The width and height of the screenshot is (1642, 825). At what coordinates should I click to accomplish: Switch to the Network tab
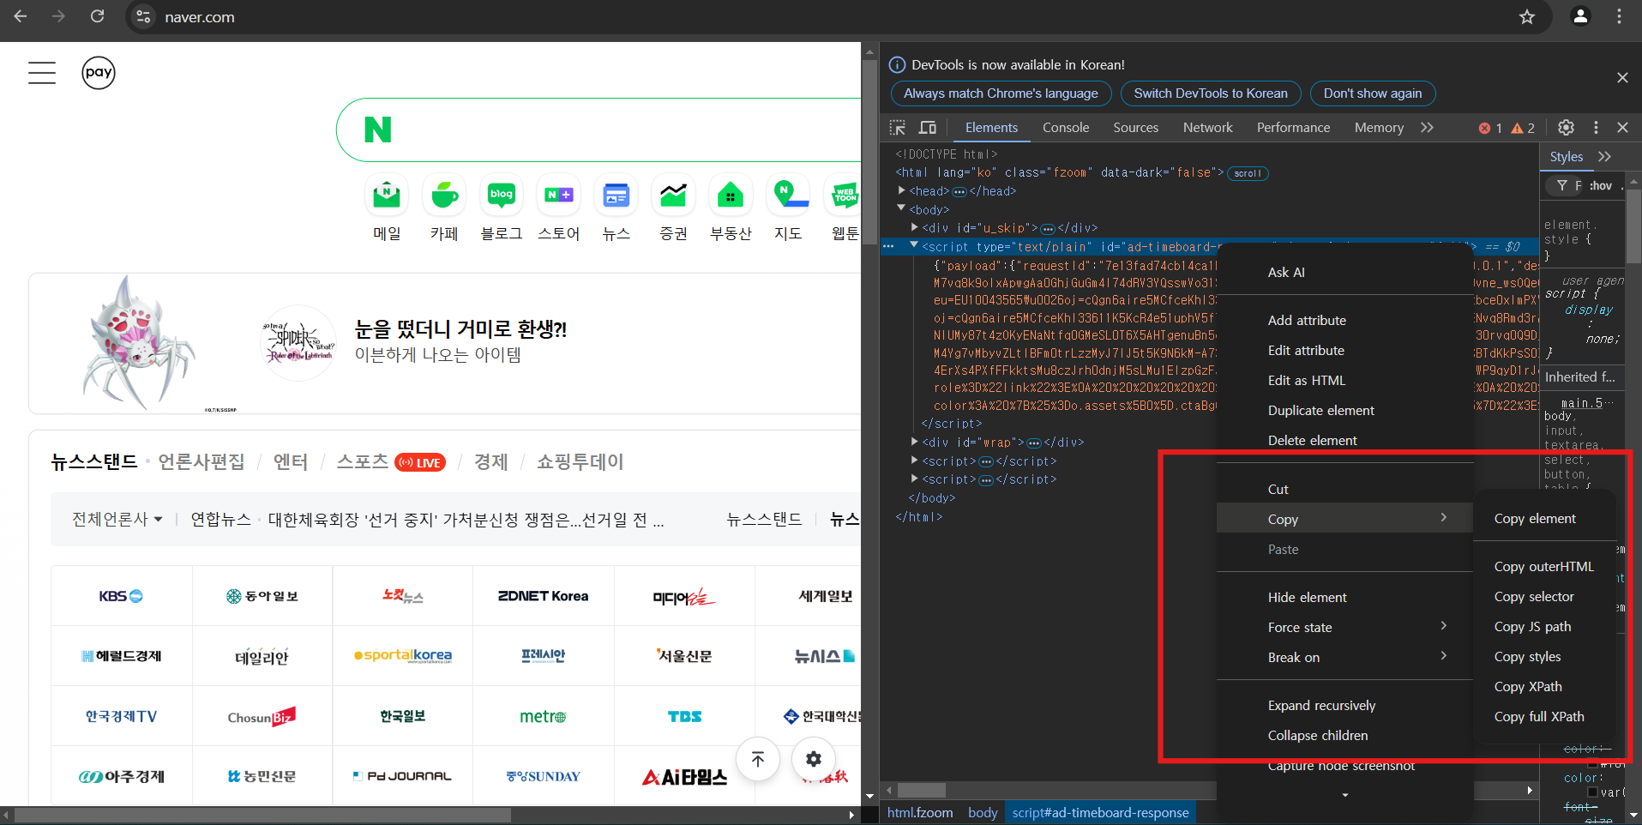[x=1207, y=128]
